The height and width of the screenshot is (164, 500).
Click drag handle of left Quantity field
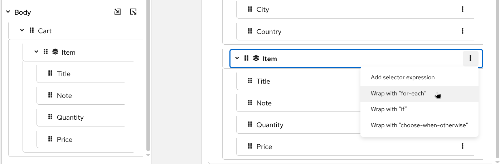click(50, 117)
